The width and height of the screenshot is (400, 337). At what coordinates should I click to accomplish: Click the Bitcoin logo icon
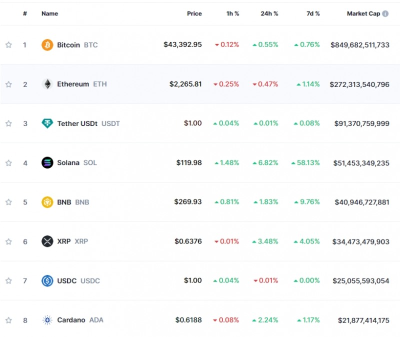pyautogui.click(x=47, y=44)
